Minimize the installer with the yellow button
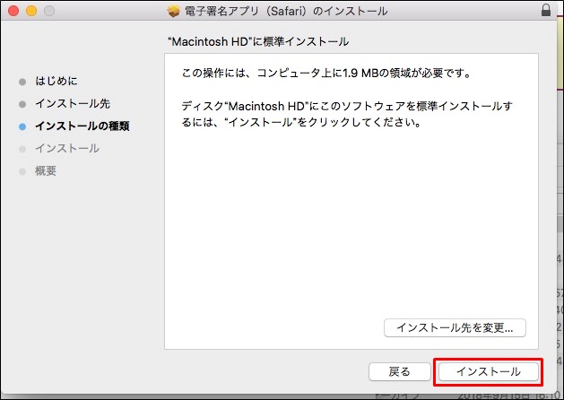The width and height of the screenshot is (564, 400). (x=31, y=11)
